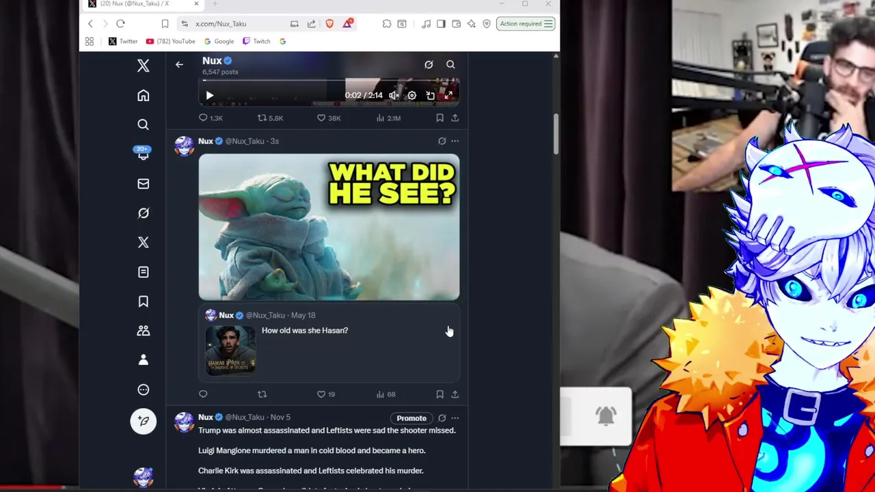Viewport: 875px width, 492px height.
Task: Open Communities icon in sidebar
Action: coord(143,331)
